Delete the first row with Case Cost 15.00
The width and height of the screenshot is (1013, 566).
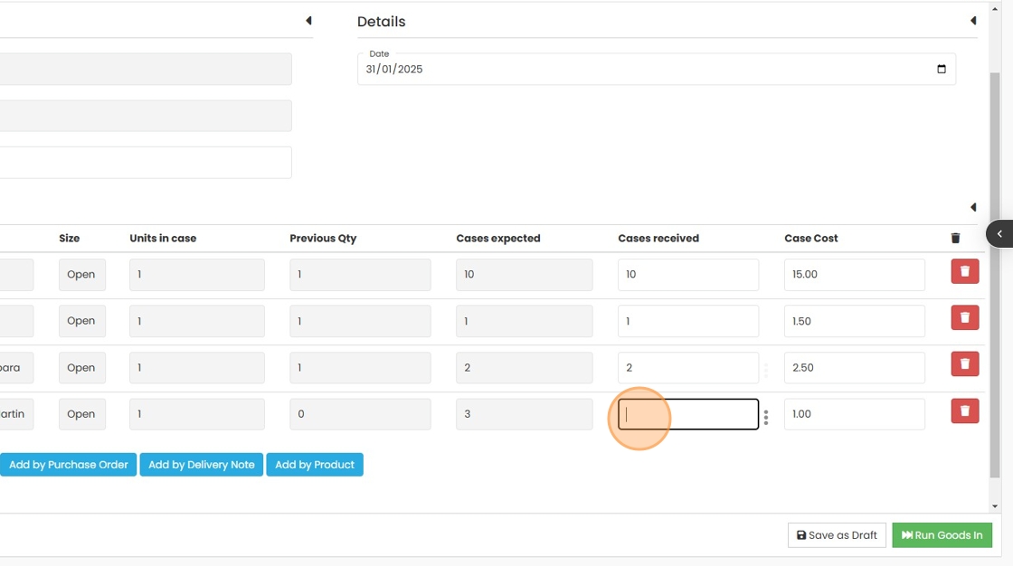click(x=964, y=271)
